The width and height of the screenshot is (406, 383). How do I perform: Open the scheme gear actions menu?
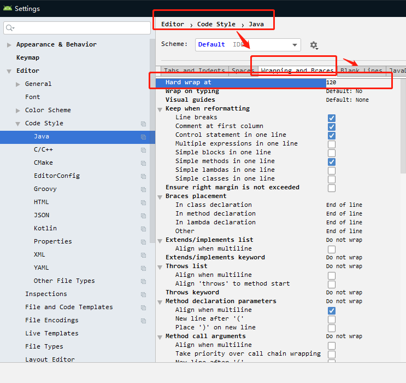pos(314,45)
